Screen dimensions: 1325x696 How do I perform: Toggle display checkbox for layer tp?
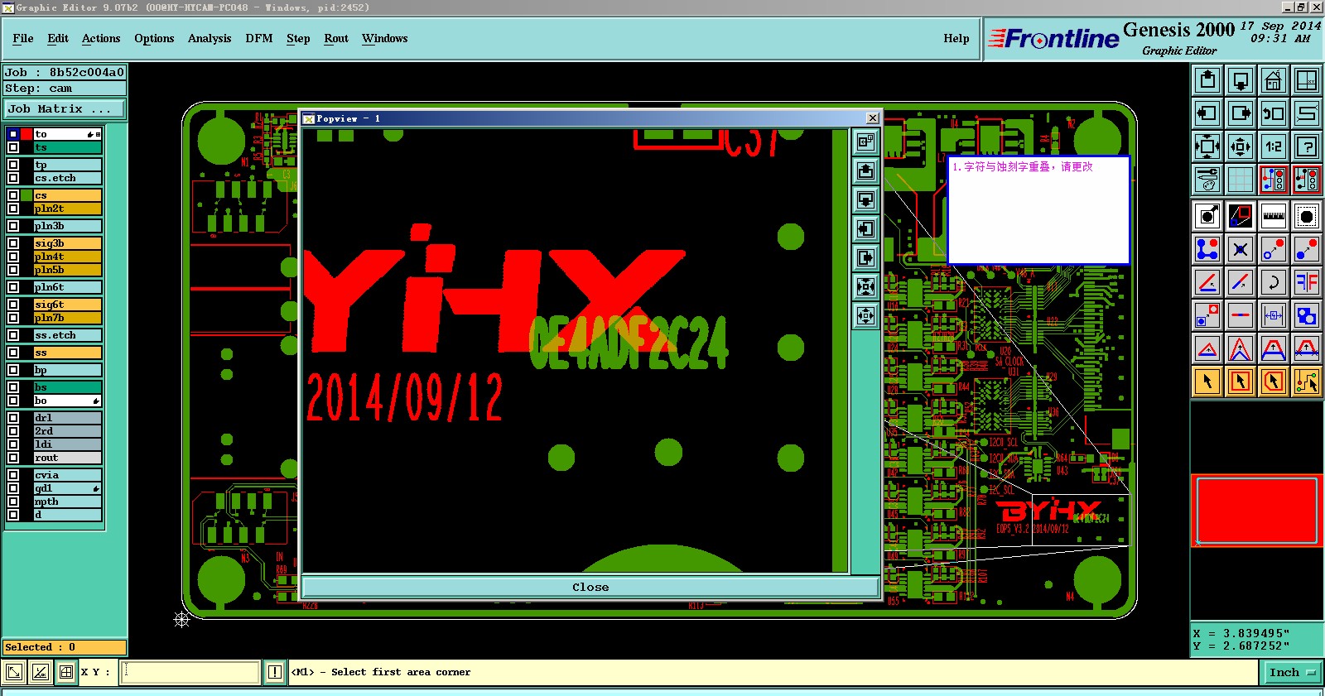pyautogui.click(x=13, y=165)
